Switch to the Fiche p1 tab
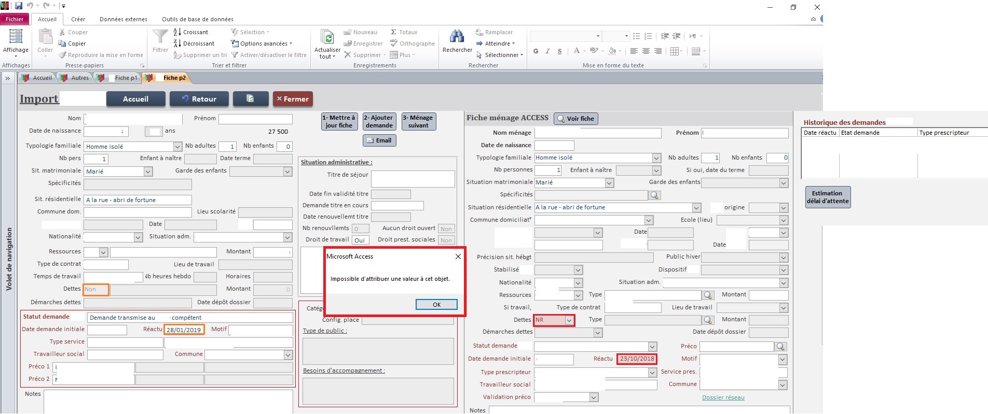988x414 pixels. 126,78
